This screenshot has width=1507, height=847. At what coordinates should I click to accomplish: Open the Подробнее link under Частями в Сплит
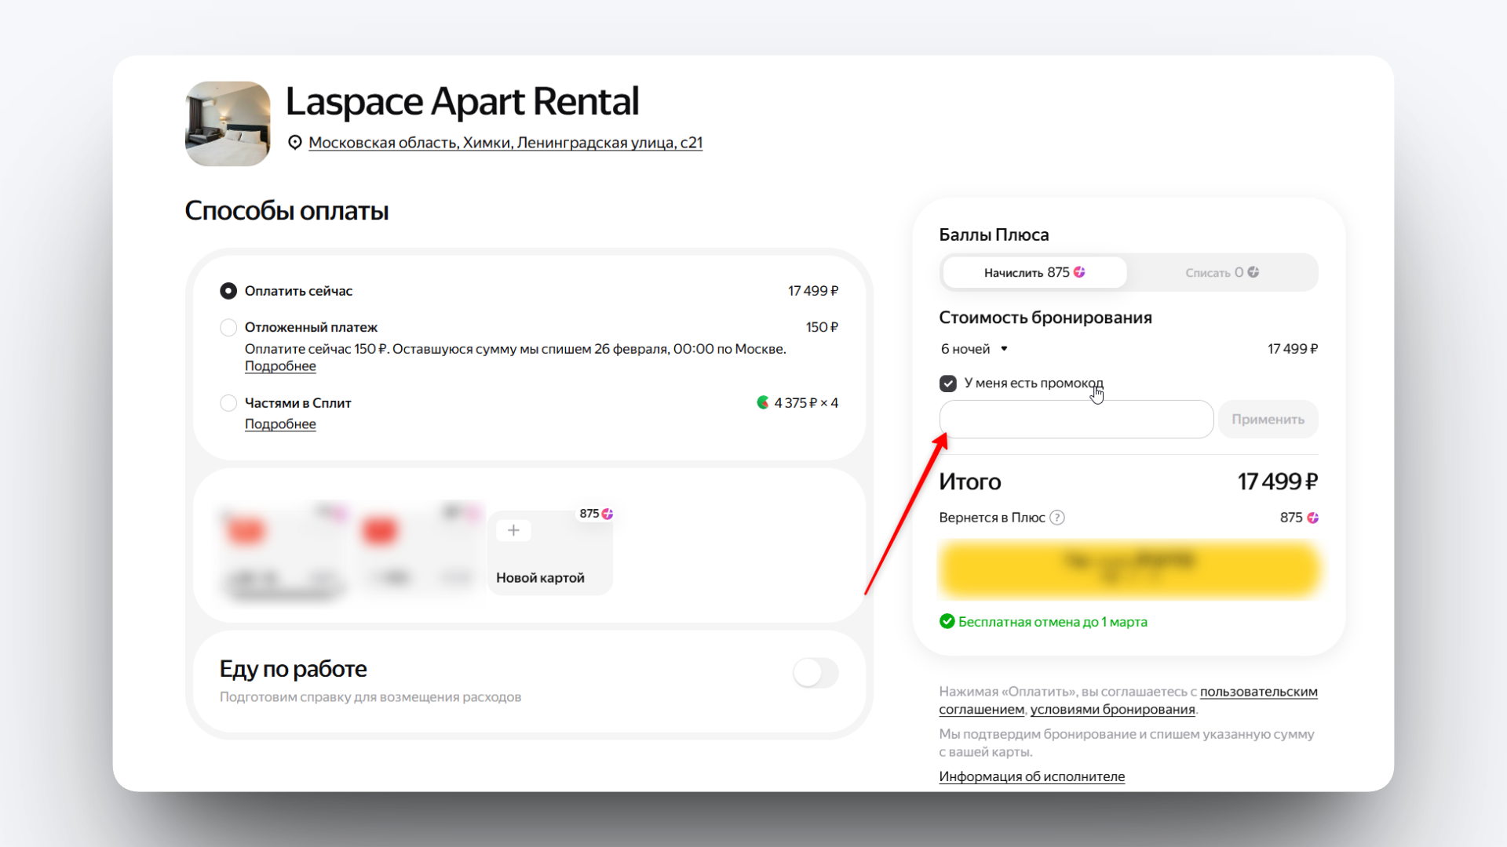coord(280,424)
